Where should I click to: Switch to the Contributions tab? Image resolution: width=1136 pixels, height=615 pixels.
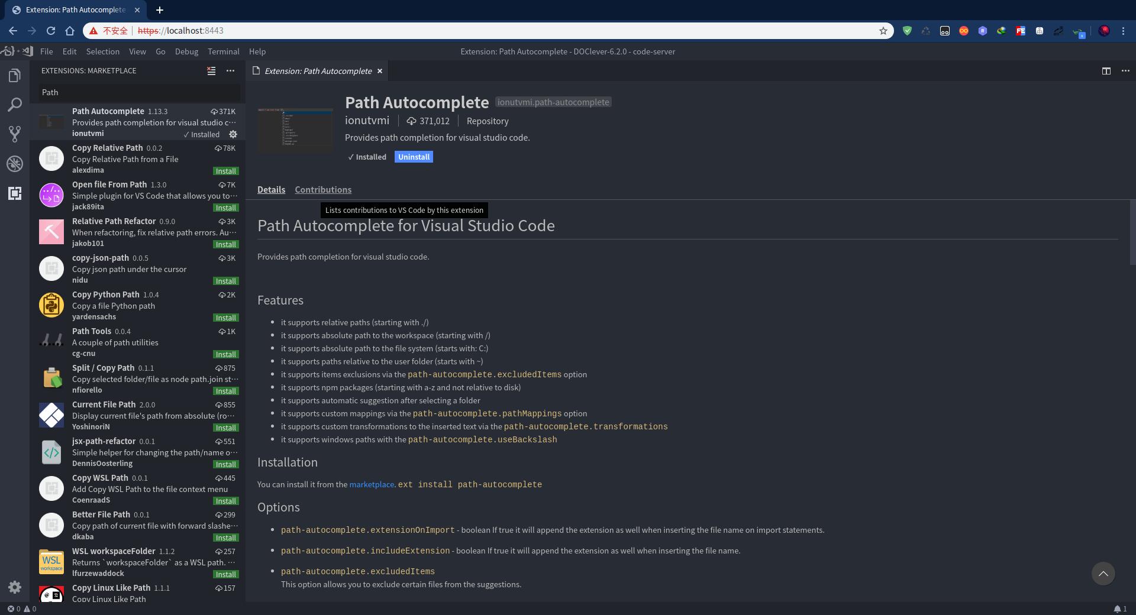(x=323, y=189)
